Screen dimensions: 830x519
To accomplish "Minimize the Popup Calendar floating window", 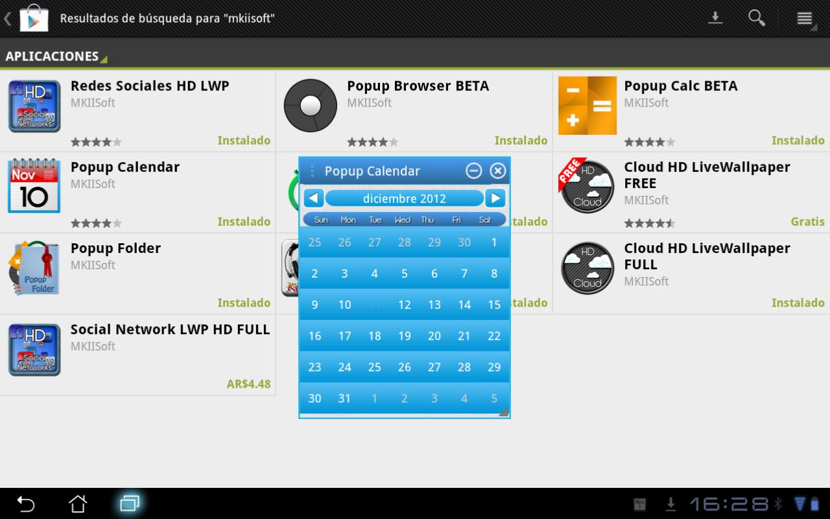I will coord(474,171).
